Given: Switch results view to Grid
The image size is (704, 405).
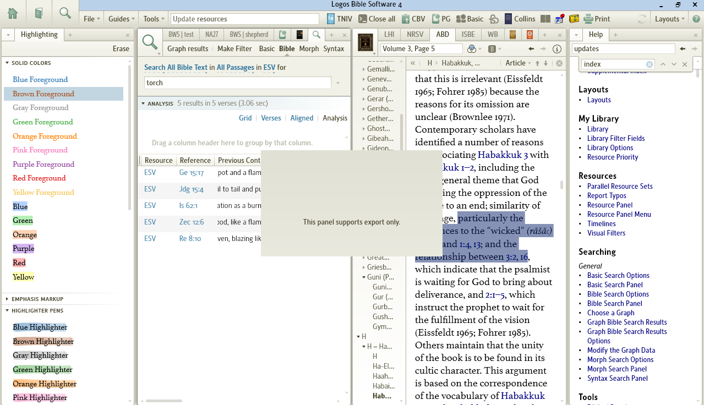Looking at the screenshot, I should [245, 118].
